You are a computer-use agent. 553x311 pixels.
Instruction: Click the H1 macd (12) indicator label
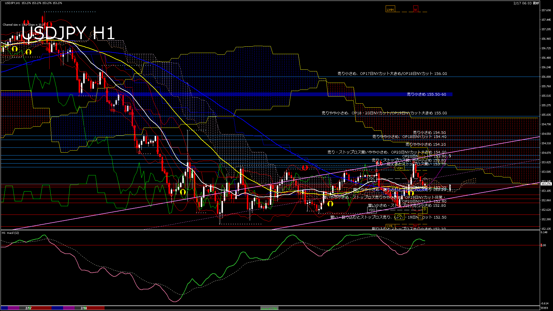pyautogui.click(x=10, y=233)
